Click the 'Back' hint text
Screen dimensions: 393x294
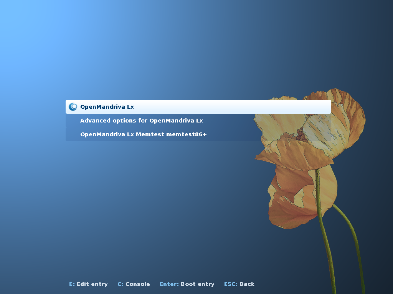click(247, 284)
